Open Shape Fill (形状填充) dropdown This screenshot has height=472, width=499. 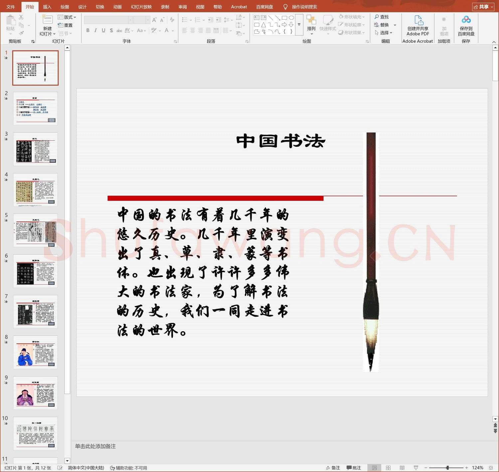click(352, 17)
